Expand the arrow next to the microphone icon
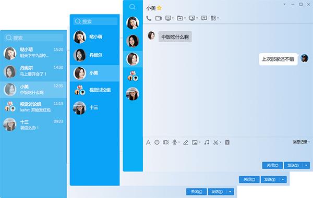The image size is (313, 198). point(179,142)
